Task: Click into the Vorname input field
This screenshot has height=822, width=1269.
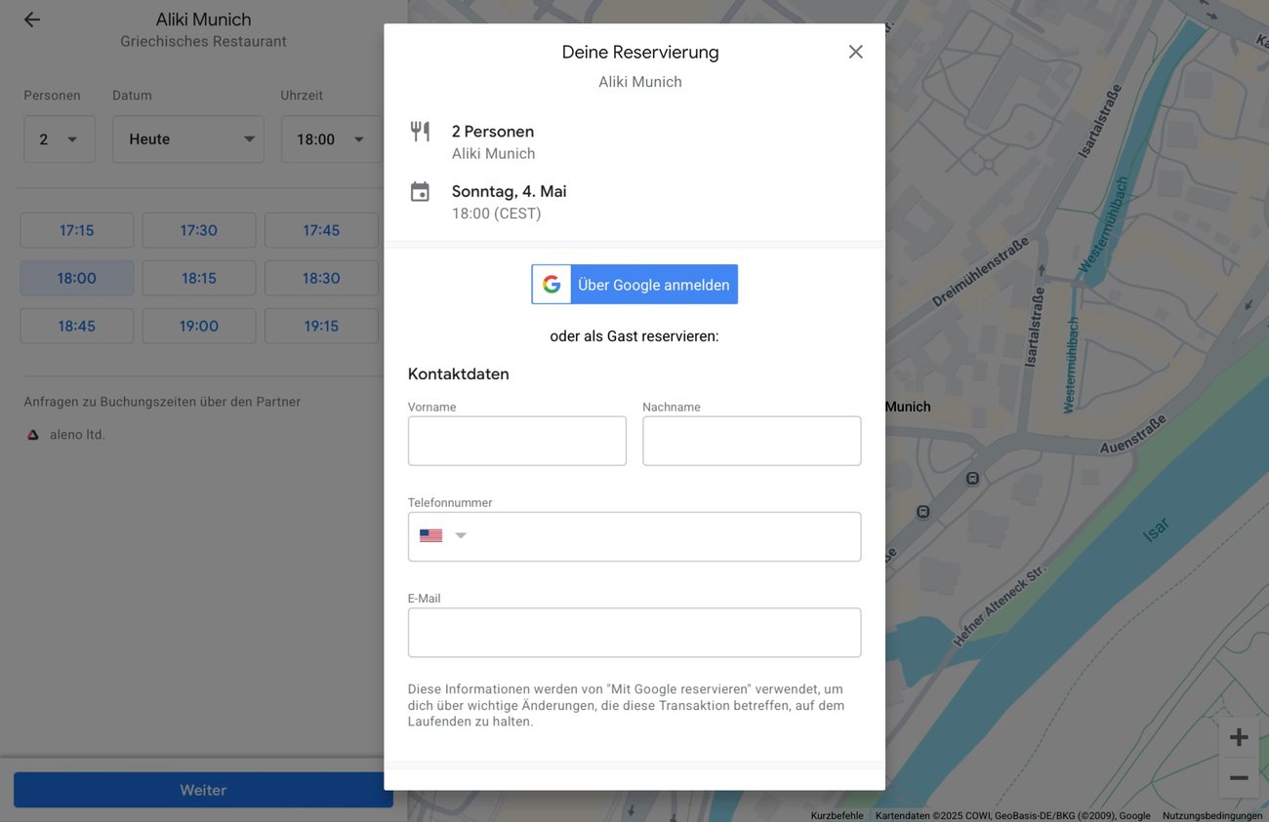Action: click(516, 441)
